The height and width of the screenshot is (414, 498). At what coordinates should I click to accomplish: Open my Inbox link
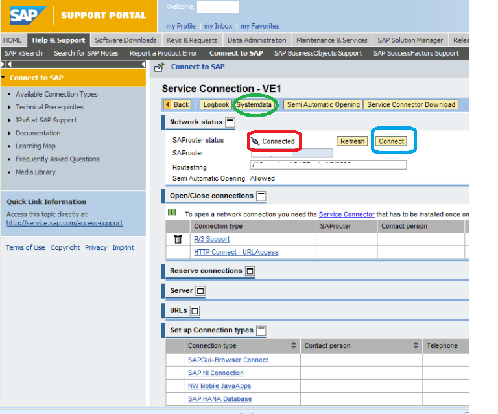click(218, 26)
